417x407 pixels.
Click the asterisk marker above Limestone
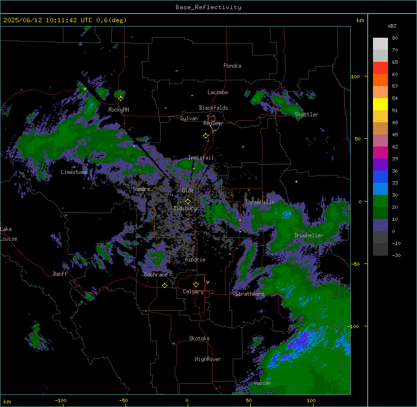(74, 167)
